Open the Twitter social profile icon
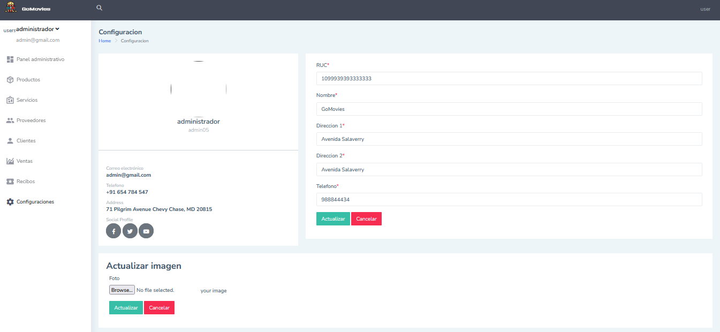 [130, 231]
